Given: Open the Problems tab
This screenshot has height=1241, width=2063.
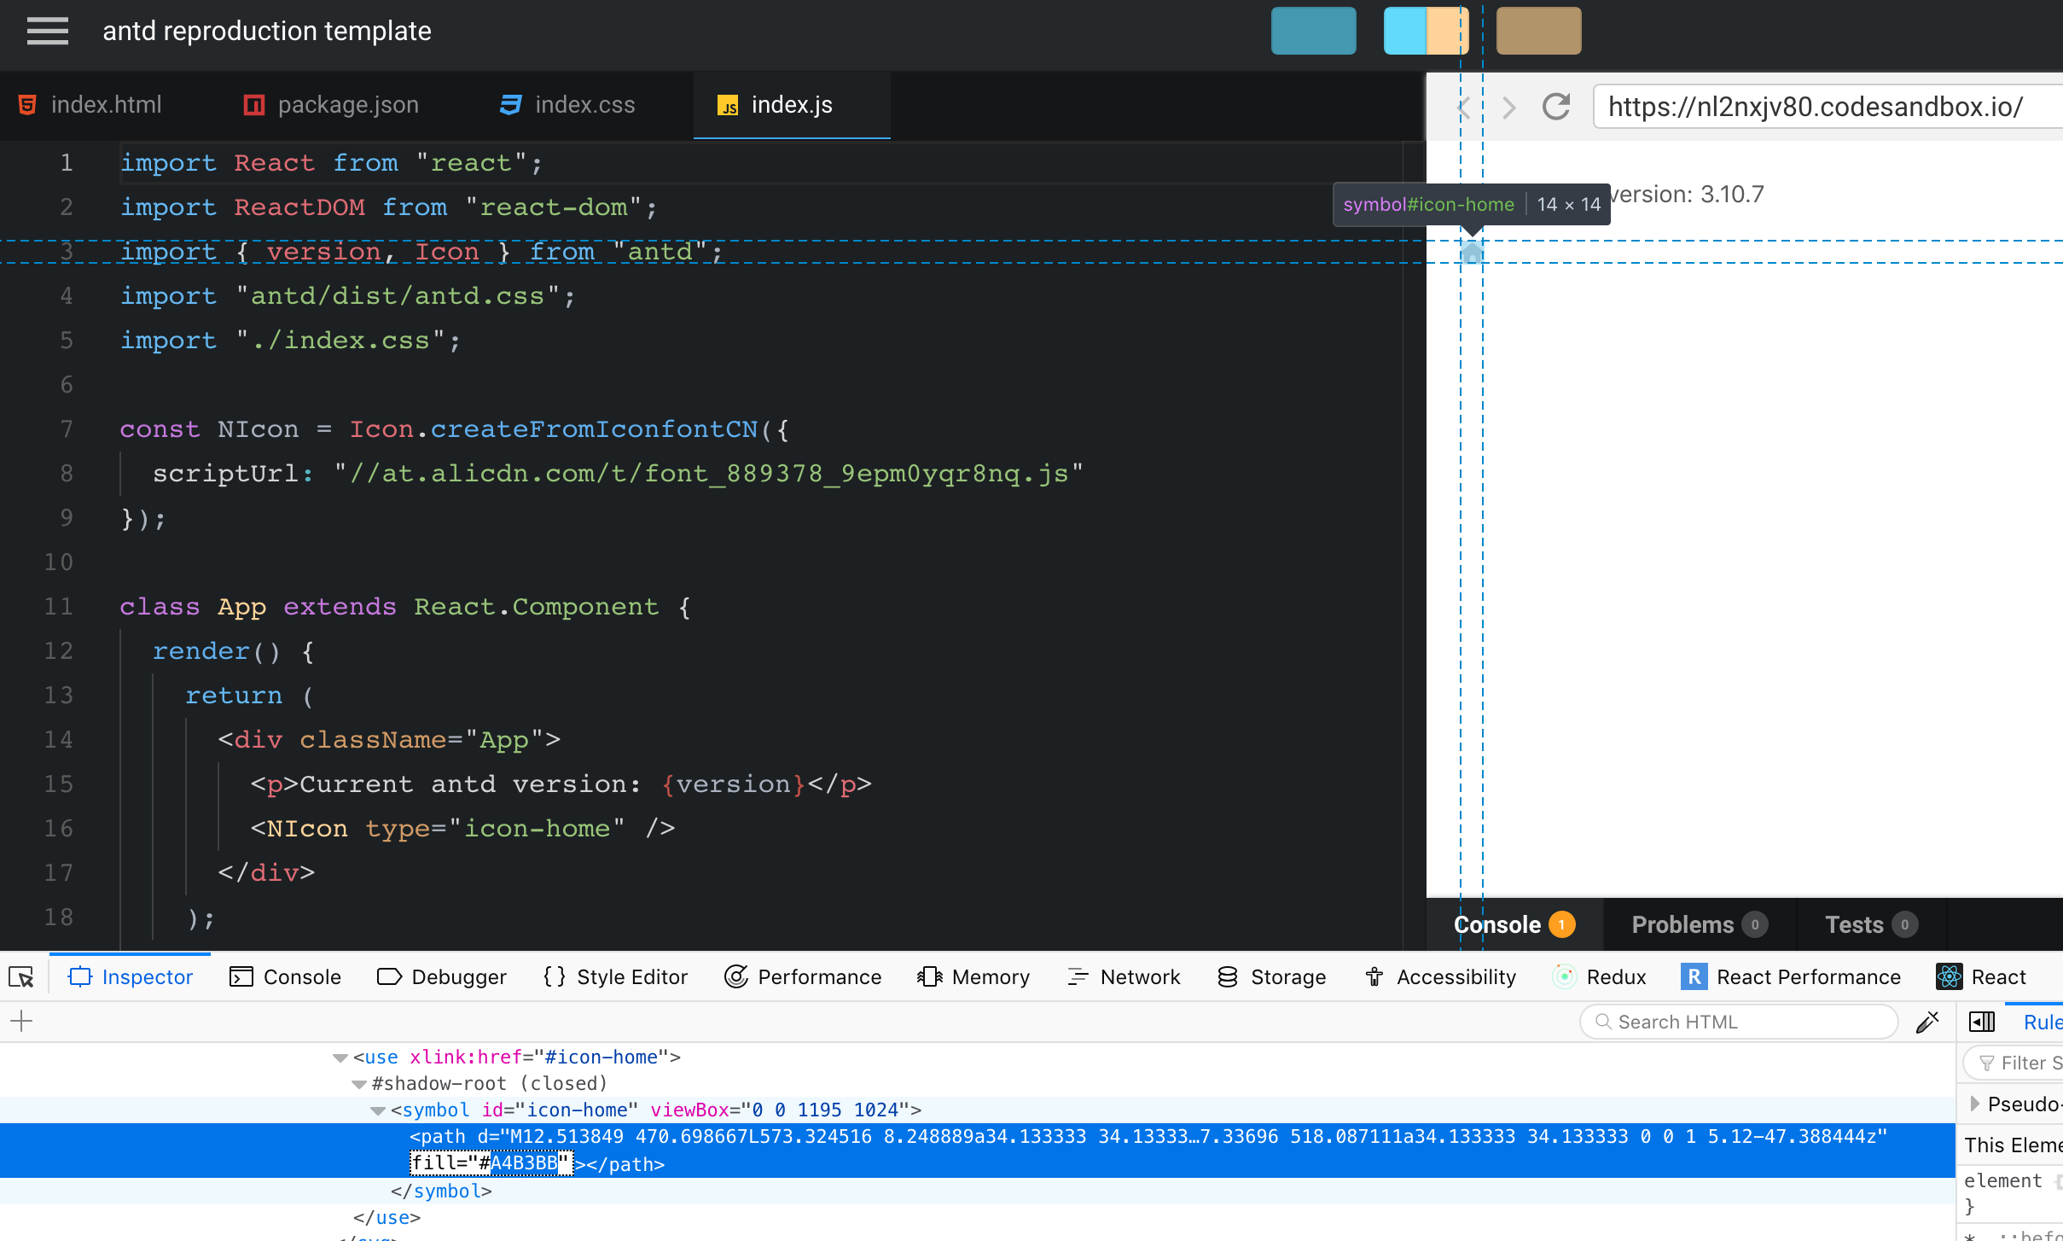Looking at the screenshot, I should [1694, 924].
